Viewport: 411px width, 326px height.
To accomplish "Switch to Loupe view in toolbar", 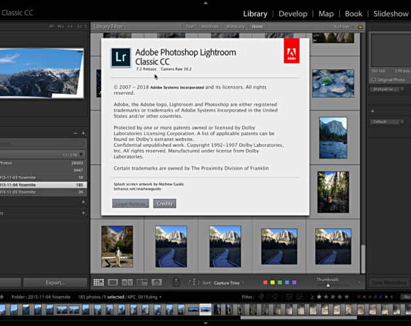I will coord(113,282).
